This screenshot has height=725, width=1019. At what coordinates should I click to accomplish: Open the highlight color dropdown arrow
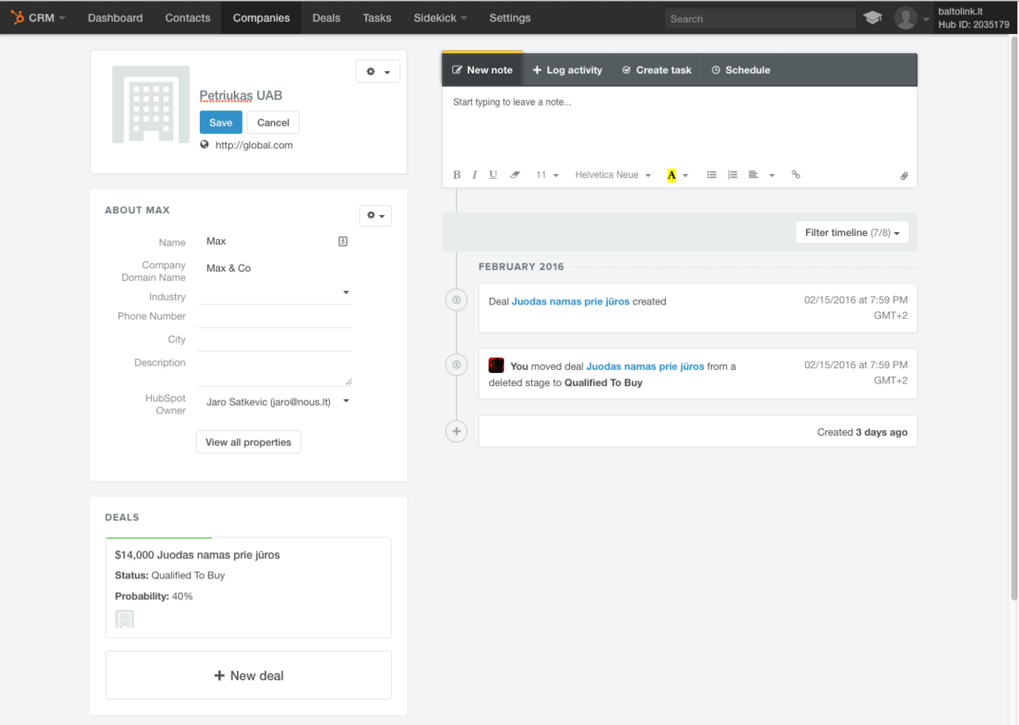[x=685, y=176]
